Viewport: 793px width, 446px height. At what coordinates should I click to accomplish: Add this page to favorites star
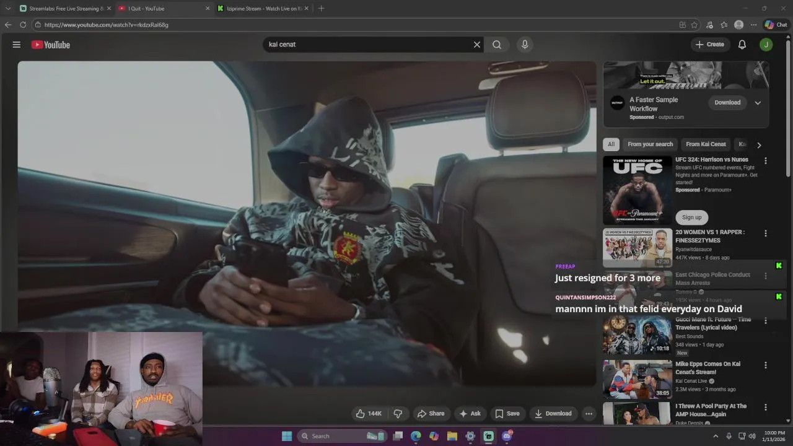tap(694, 25)
